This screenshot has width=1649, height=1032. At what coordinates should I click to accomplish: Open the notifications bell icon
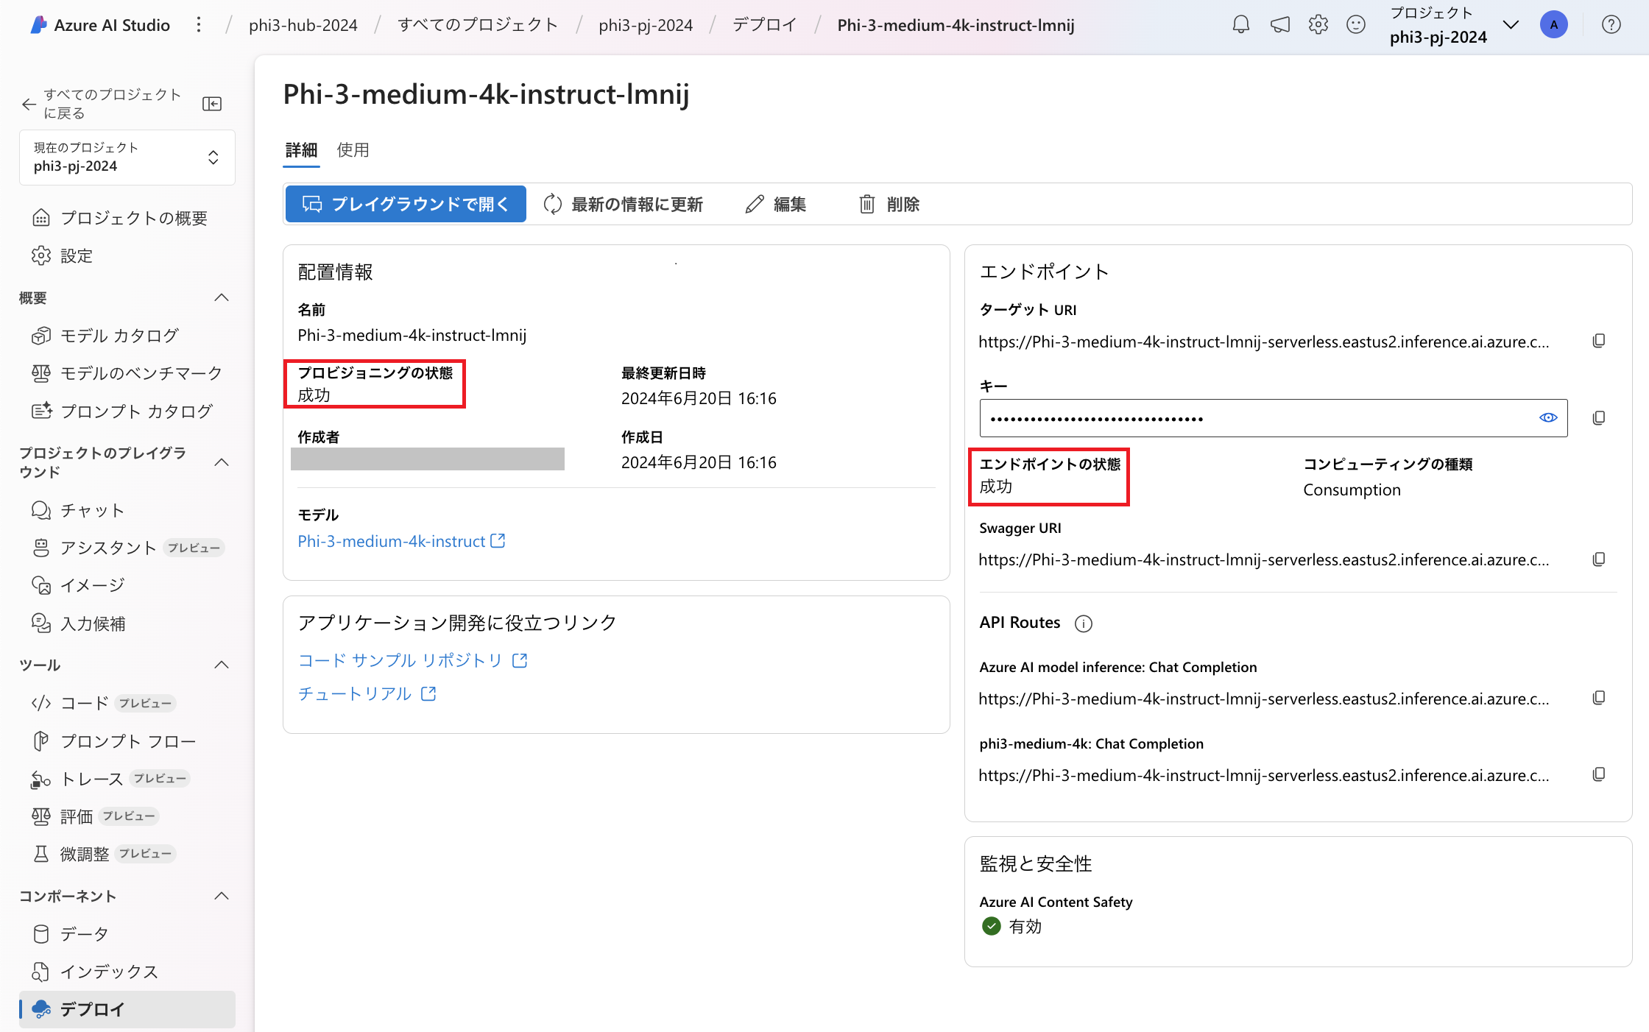(1241, 25)
